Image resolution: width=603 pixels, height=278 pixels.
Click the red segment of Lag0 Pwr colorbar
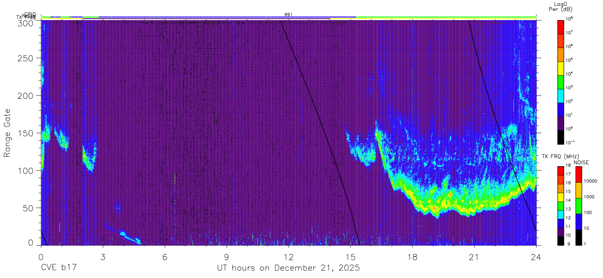(x=561, y=26)
